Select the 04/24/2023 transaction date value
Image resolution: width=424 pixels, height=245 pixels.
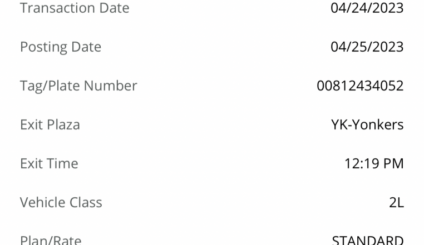coord(367,8)
